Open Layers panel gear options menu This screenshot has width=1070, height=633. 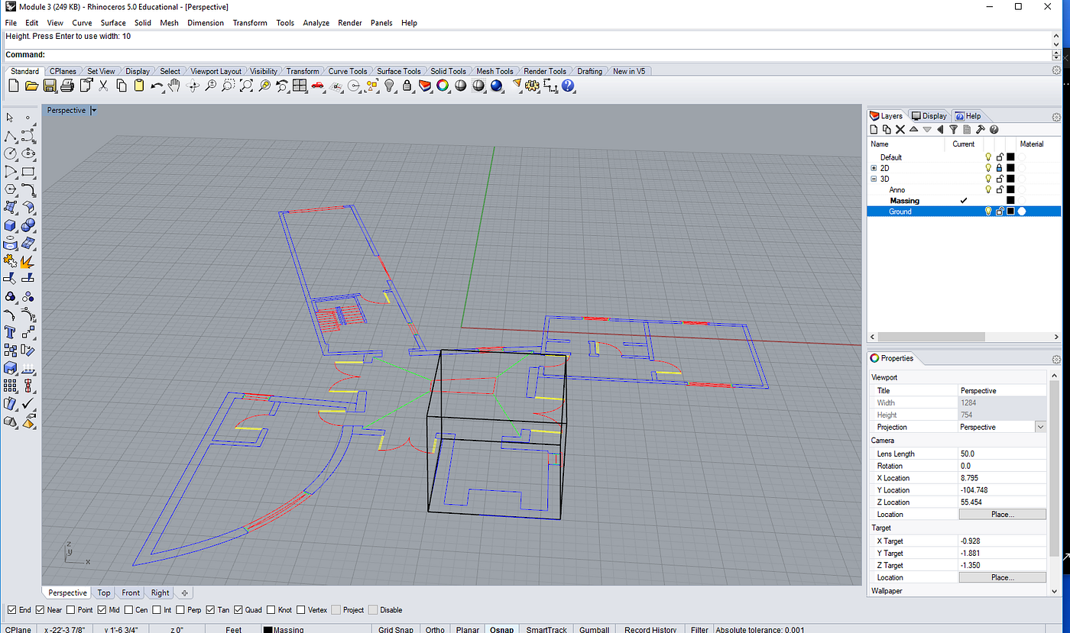[x=1057, y=117]
